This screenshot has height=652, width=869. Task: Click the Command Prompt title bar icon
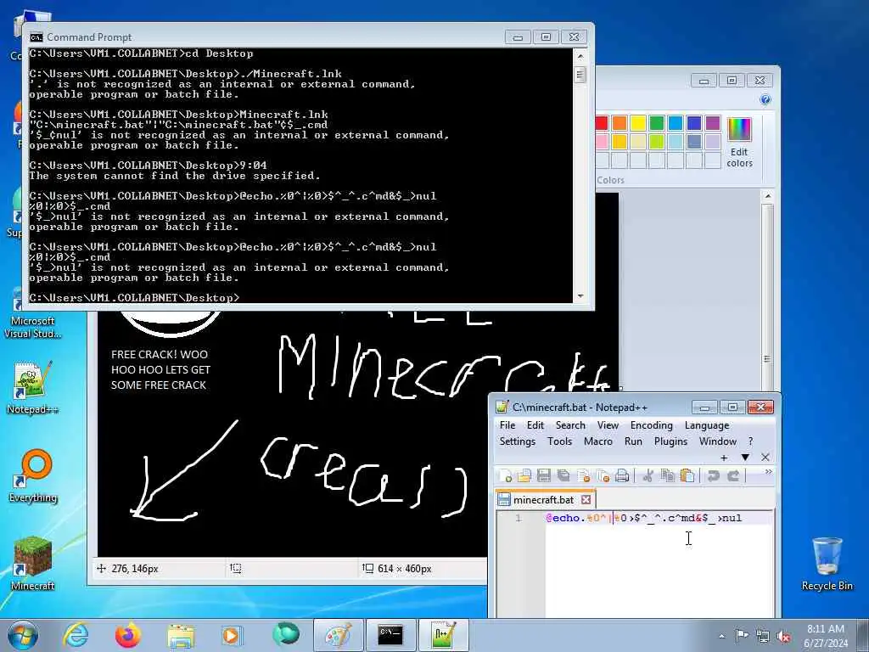coord(36,37)
